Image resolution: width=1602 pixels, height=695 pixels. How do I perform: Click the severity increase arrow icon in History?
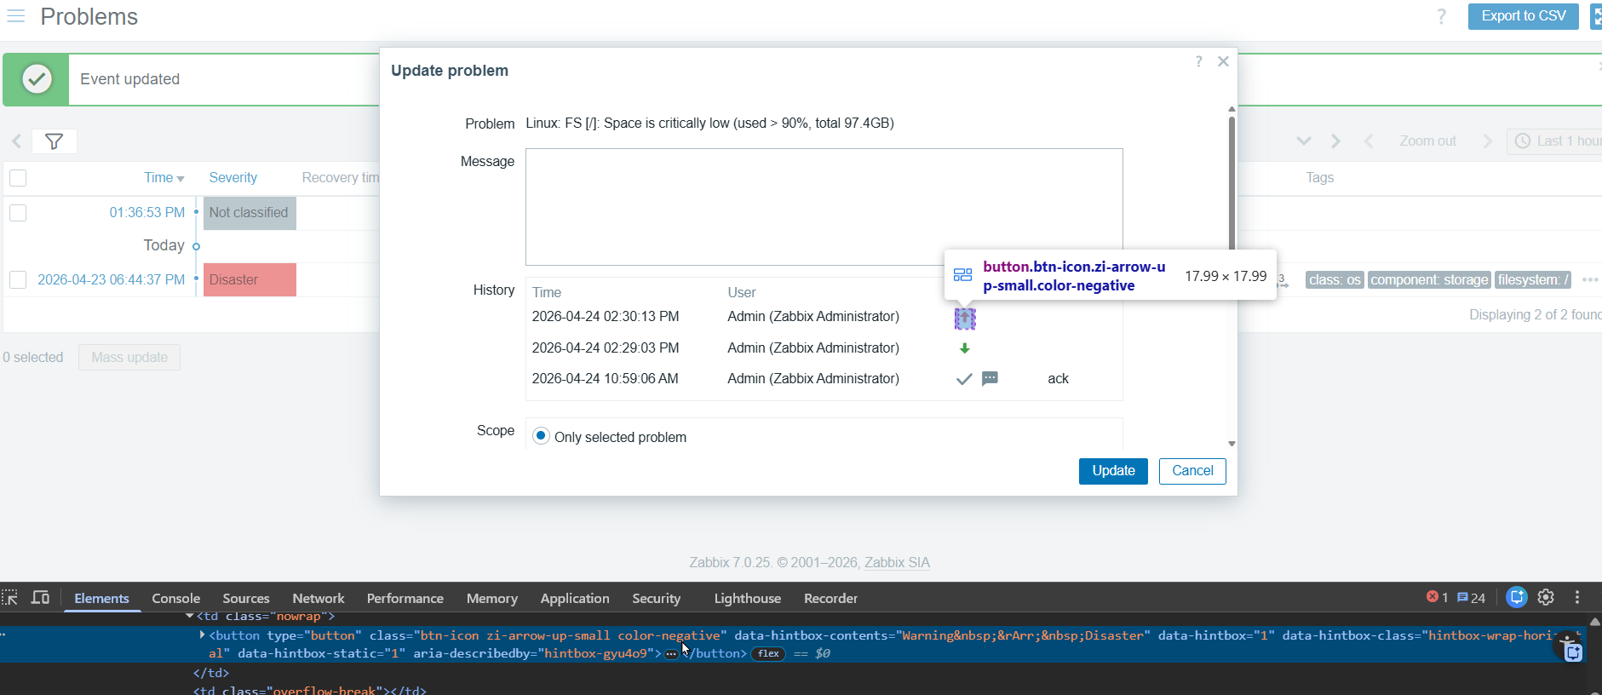pos(964,319)
